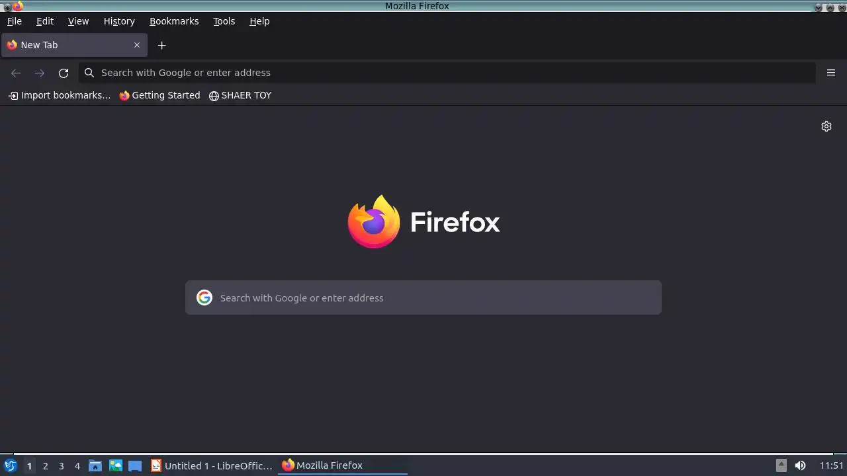The image size is (847, 476).
Task: Click the Google logo in page search box
Action: pyautogui.click(x=204, y=297)
